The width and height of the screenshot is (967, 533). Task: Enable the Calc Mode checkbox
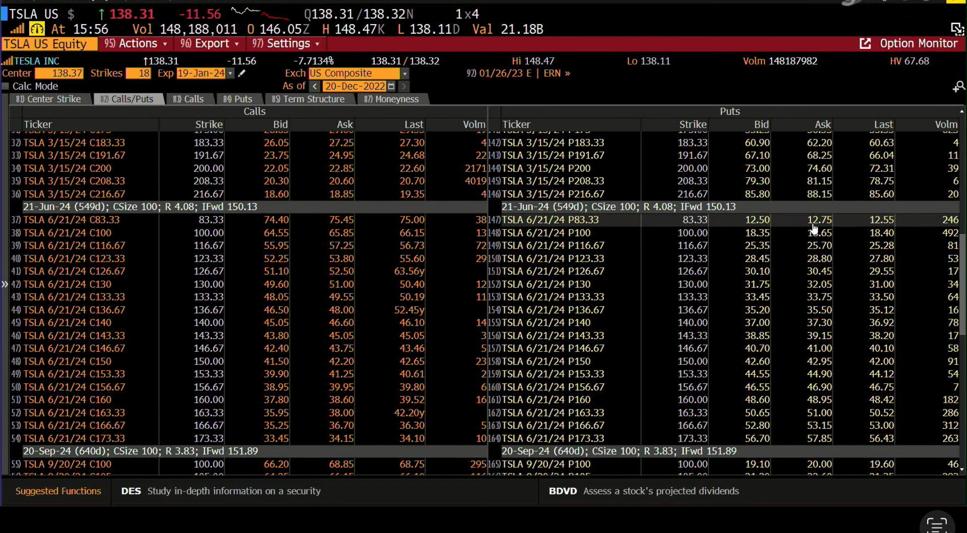[5, 86]
